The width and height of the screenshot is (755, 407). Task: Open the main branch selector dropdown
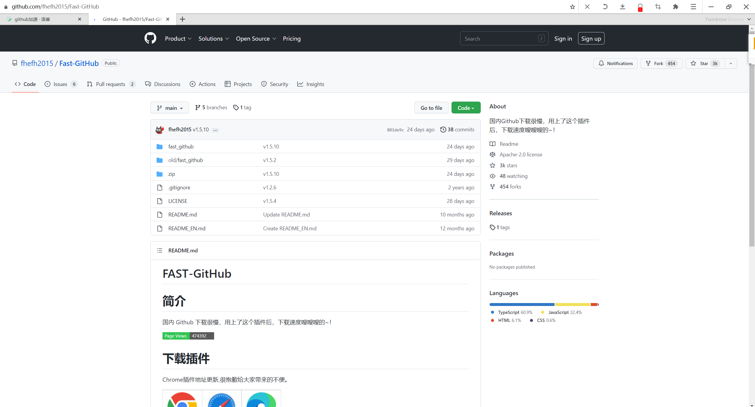(170, 108)
